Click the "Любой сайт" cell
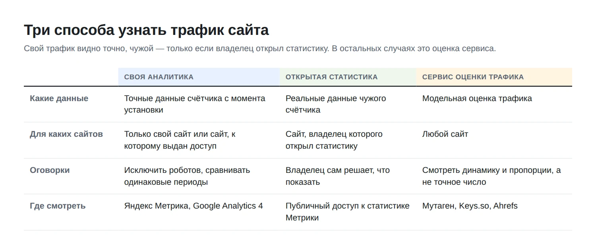Image resolution: width=596 pixels, height=249 pixels. (x=494, y=140)
